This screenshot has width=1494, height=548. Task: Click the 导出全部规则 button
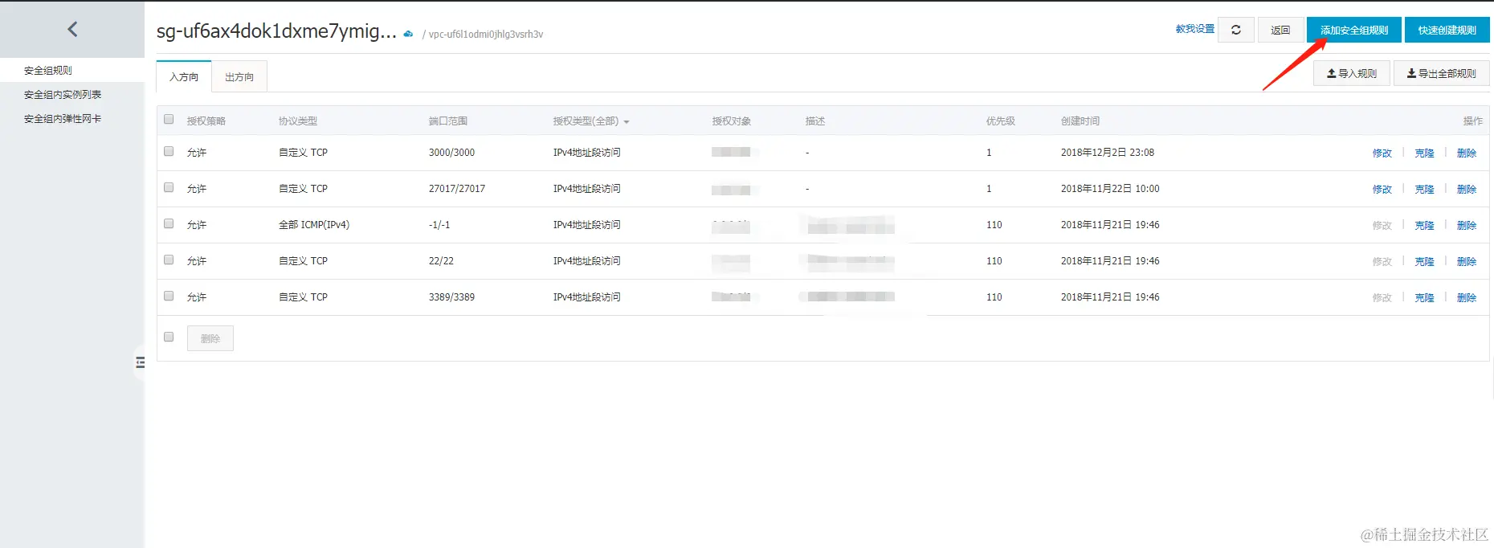1442,73
